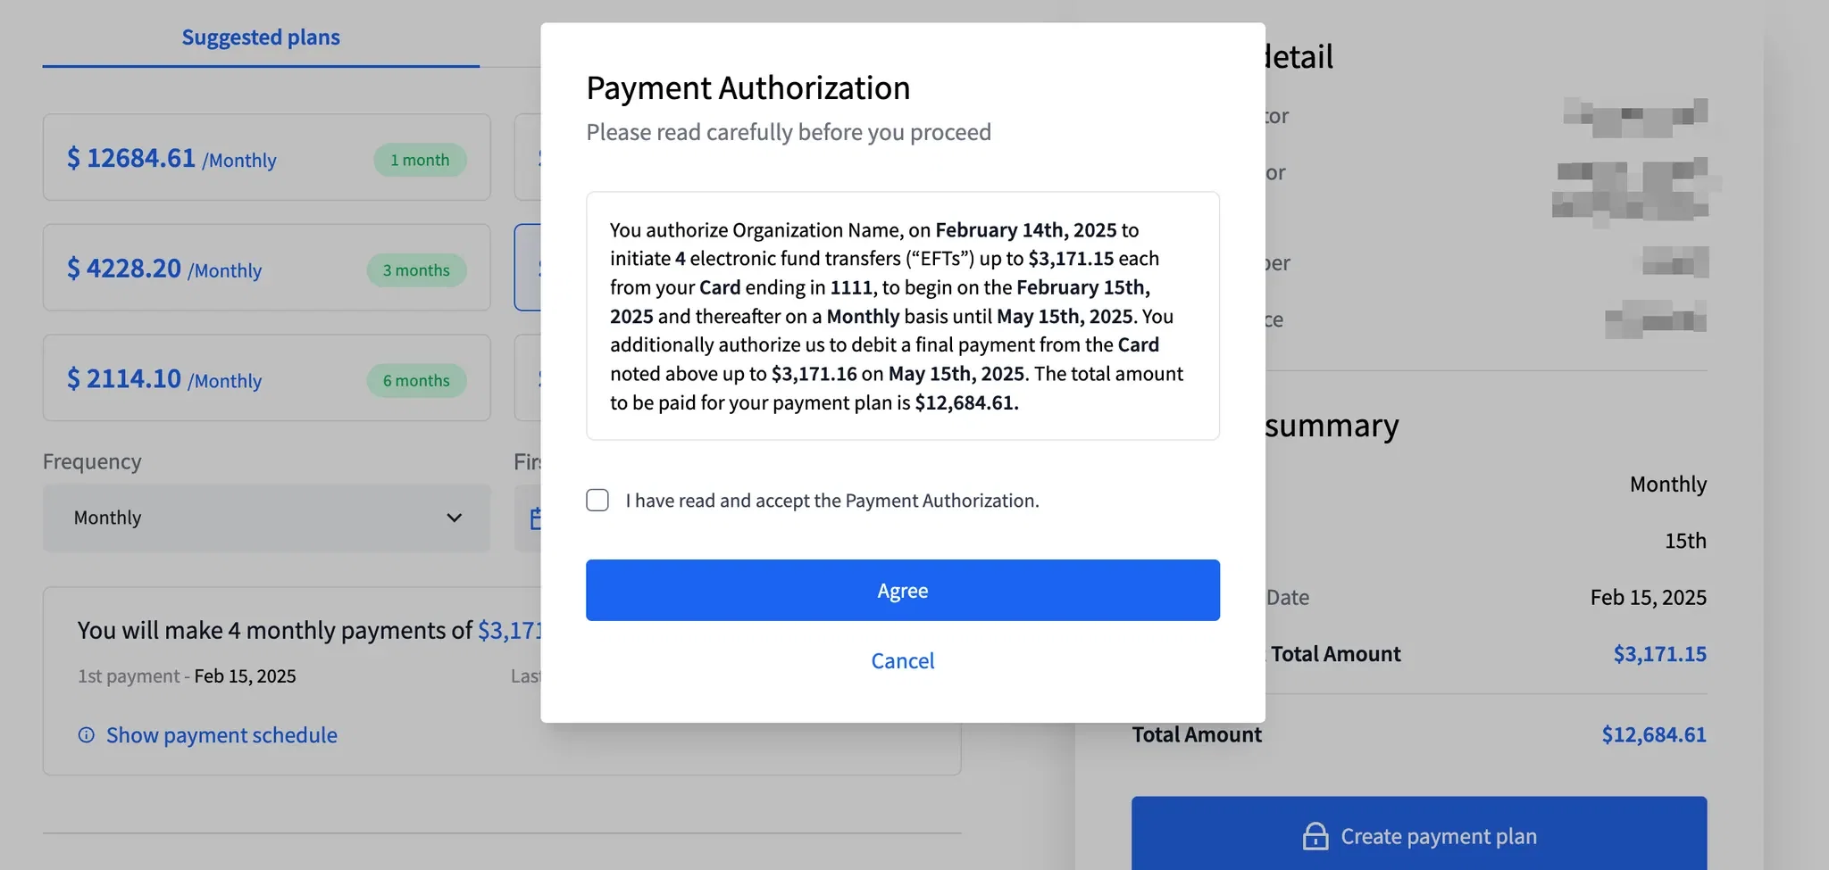Cancel the Payment Authorization dialog
The width and height of the screenshot is (1829, 870).
pyautogui.click(x=902, y=660)
